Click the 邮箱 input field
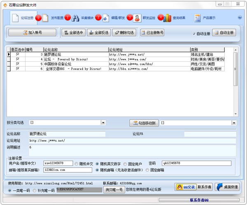Image resolution: width=247 pixels, height=205 pixels. click(x=68, y=170)
